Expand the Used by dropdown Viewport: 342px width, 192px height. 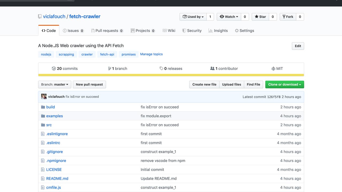[193, 17]
